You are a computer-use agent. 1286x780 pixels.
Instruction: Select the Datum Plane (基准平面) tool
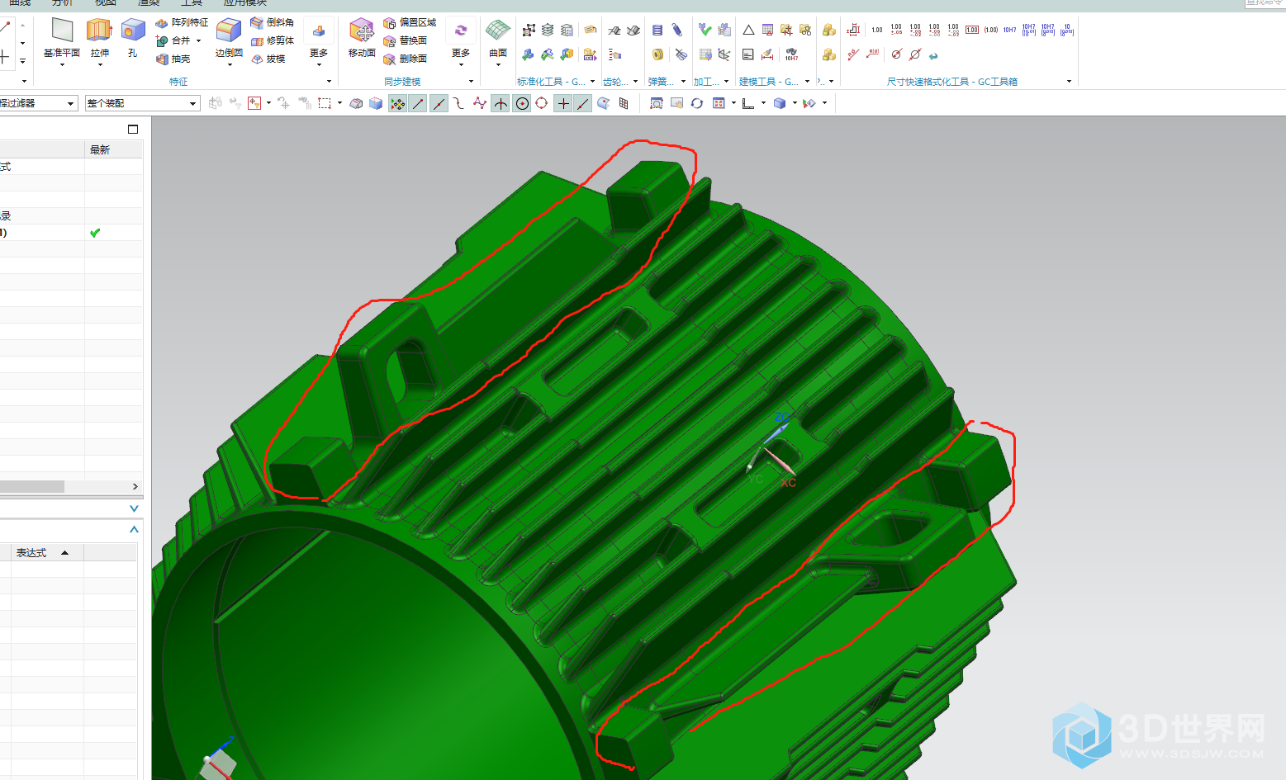[62, 37]
